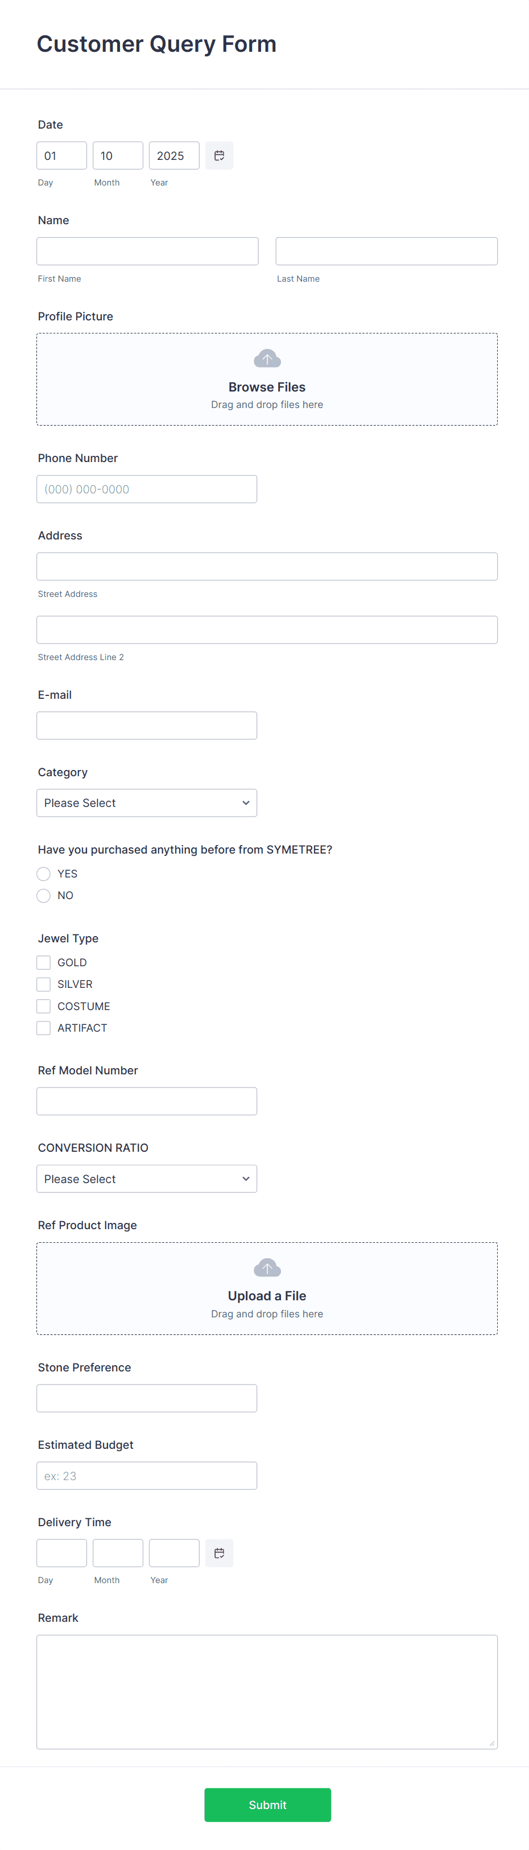Select the YES radio button
The height and width of the screenshot is (1850, 529).
click(x=43, y=874)
